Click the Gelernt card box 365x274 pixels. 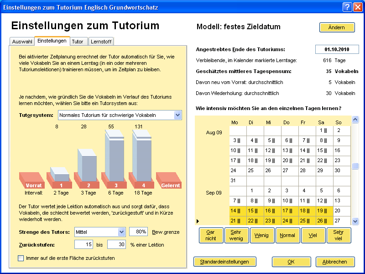169,180
